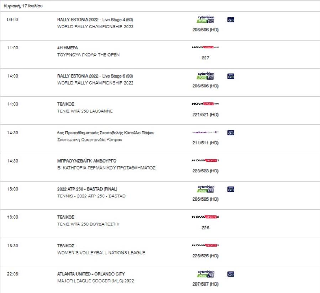Image resolution: width=320 pixels, height=293 pixels.
Task: Click GO icon for Atlanta United match
Action: 231,274
